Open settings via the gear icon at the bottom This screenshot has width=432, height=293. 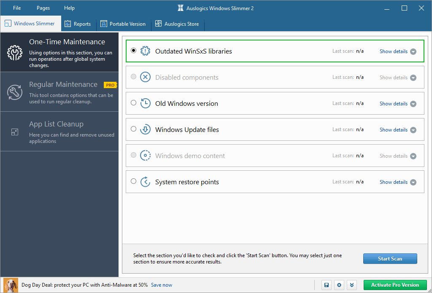click(x=340, y=285)
